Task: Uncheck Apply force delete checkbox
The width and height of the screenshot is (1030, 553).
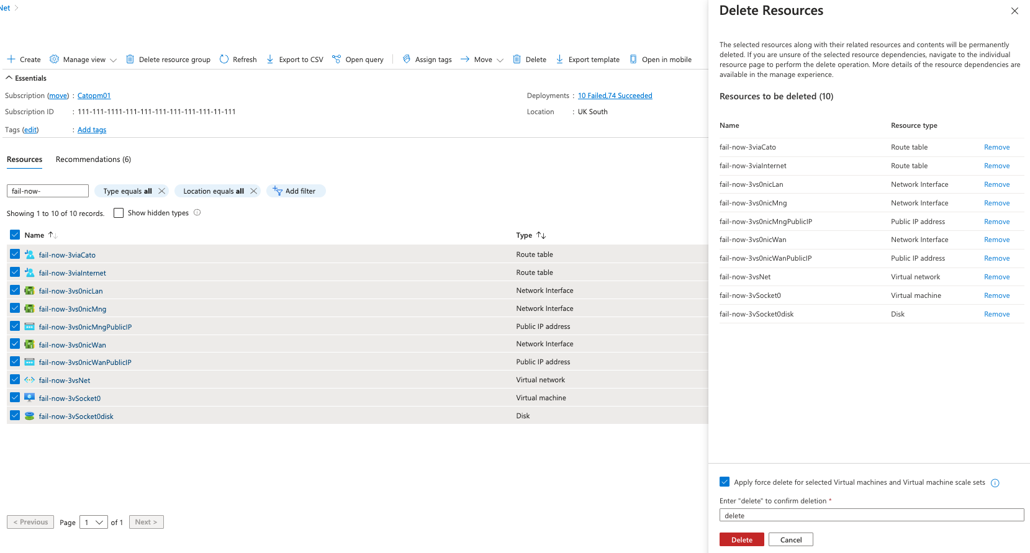Action: (725, 482)
